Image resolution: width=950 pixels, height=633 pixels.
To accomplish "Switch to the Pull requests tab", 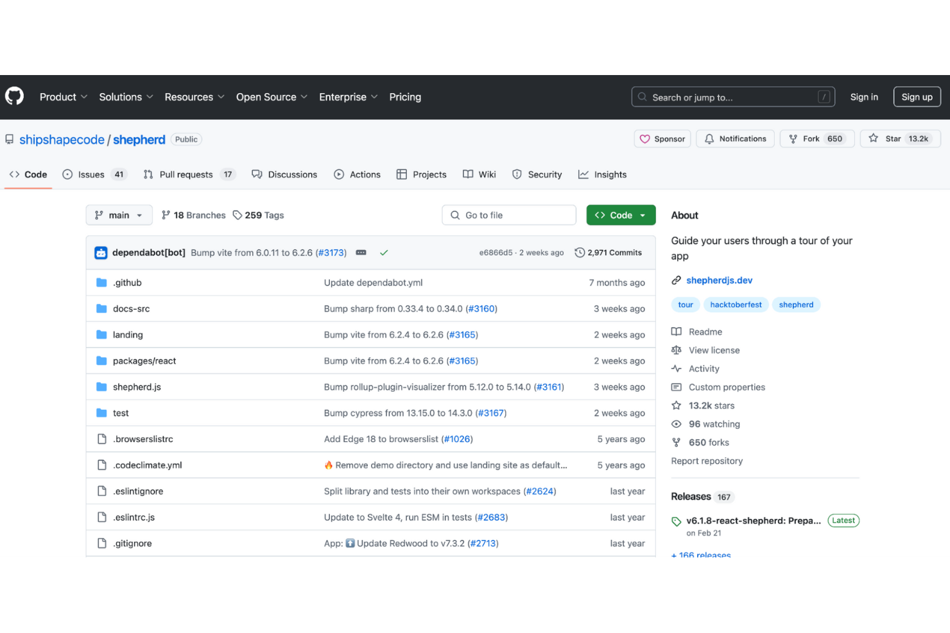I will [x=189, y=174].
